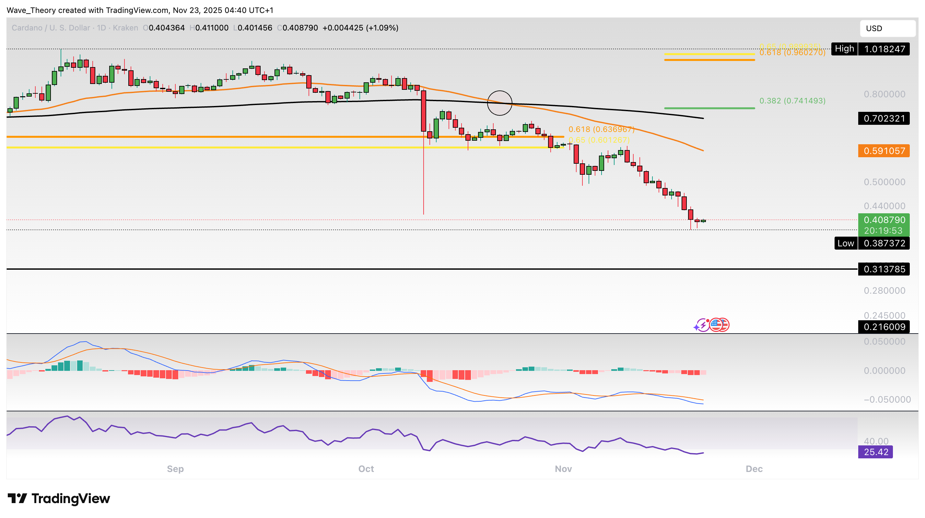Click the Nov label on time axis
The height and width of the screenshot is (518, 925).
point(563,469)
